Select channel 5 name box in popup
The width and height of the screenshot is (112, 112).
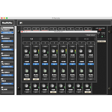coord(63,43)
